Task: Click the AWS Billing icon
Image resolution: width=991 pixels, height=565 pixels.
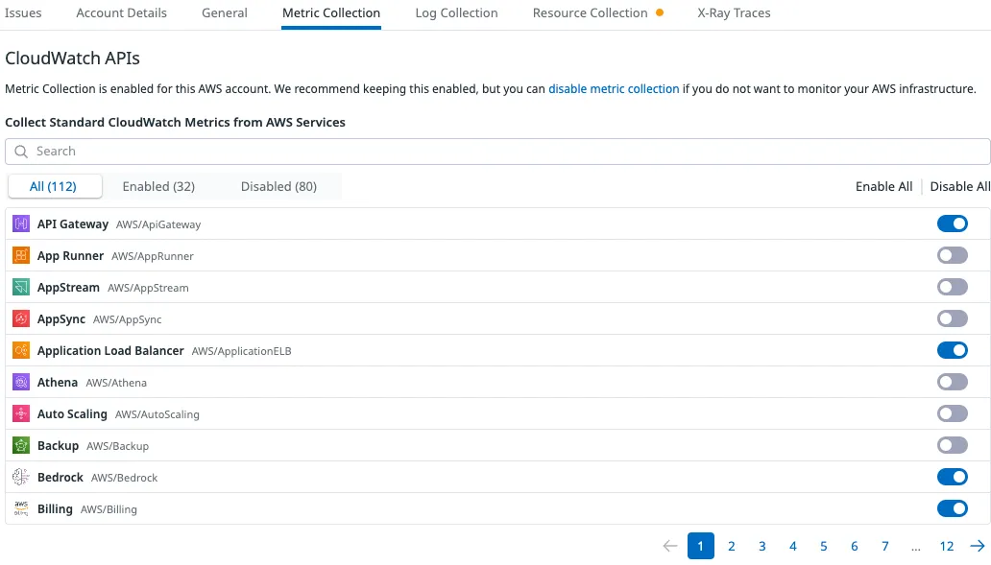Action: coord(21,508)
